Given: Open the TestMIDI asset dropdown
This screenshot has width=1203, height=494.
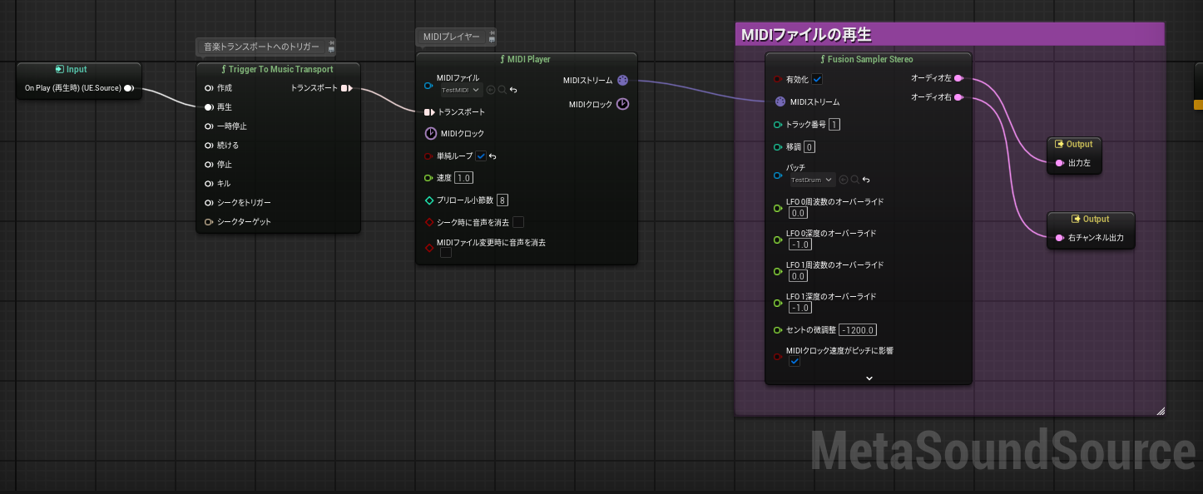Looking at the screenshot, I should [461, 90].
